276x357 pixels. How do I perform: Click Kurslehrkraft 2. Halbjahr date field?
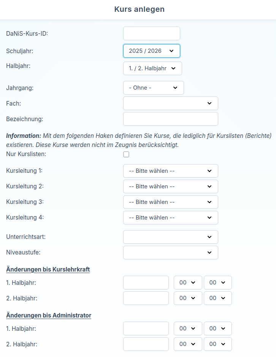pos(146,298)
